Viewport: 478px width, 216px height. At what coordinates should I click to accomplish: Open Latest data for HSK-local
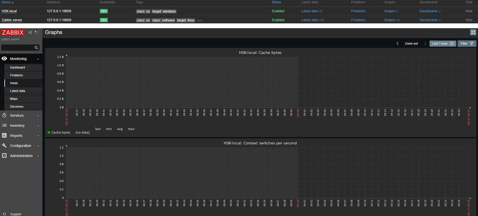point(309,11)
